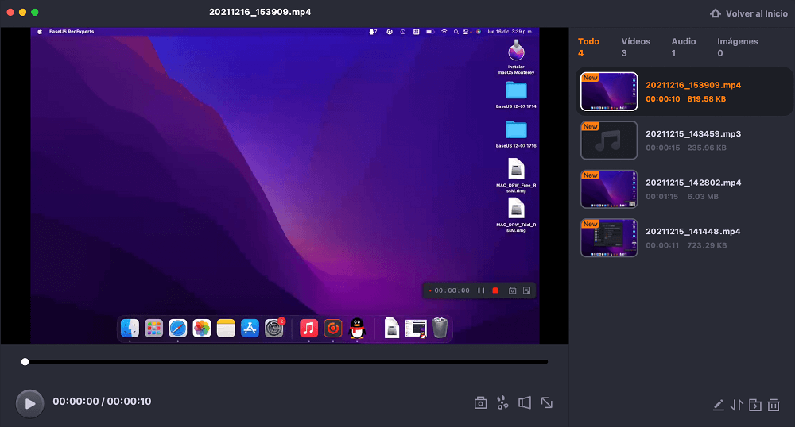Click the 723.29 KB file size

coord(707,245)
